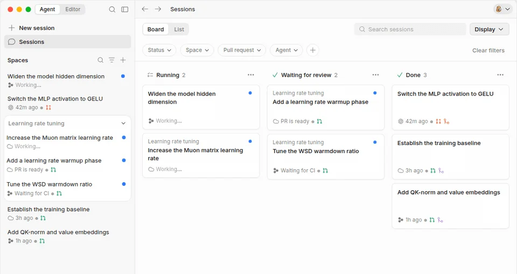Toggle the sidebar panel layout icon
The image size is (517, 274).
[124, 9]
